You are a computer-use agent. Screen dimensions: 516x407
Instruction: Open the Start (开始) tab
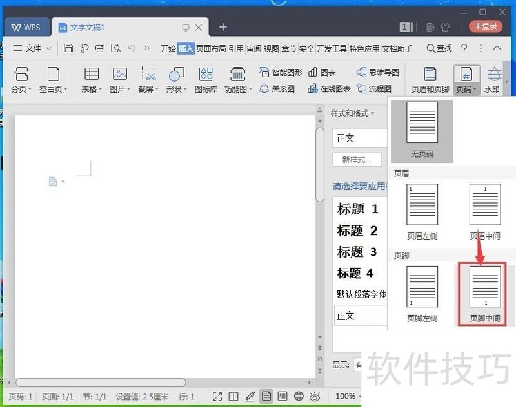[x=168, y=48]
